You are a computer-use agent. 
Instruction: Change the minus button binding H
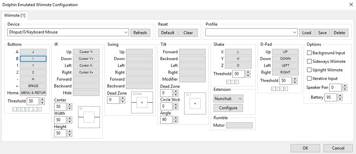pos(33,79)
